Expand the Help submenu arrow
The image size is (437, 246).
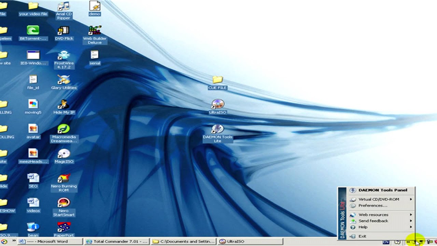(x=411, y=227)
